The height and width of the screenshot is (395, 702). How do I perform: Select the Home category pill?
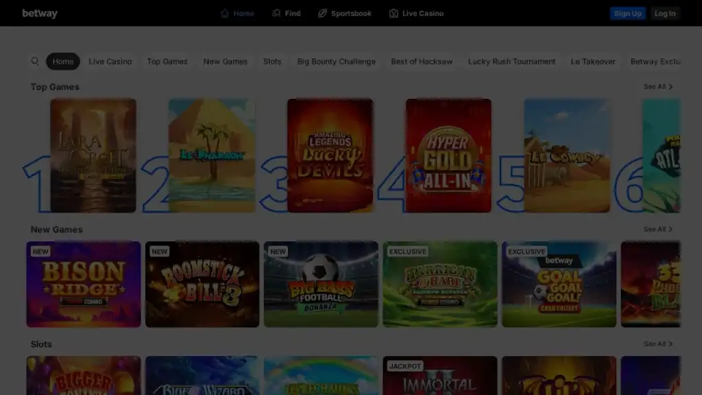click(x=63, y=61)
